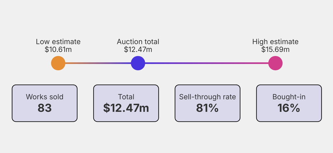This screenshot has height=153, width=333.
Task: Select the "Total" card heading
Action: [126, 97]
